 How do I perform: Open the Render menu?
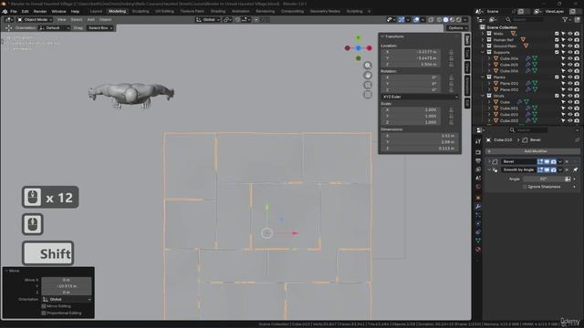(40, 12)
